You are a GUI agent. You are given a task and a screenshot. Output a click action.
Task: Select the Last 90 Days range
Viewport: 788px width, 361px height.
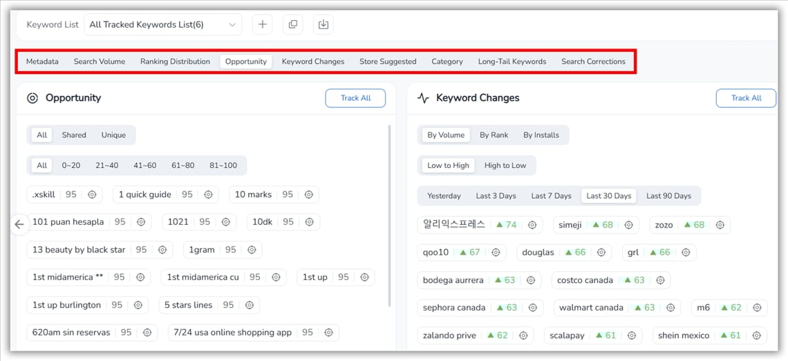point(668,196)
